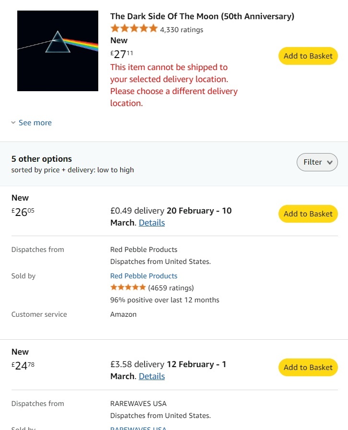This screenshot has width=348, height=430.
Task: Expand the See more link
Action: pos(35,122)
